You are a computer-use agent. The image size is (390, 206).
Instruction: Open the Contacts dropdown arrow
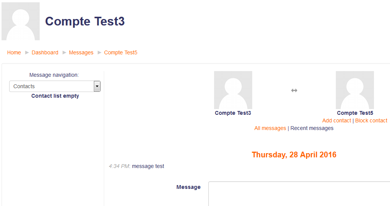pos(97,86)
